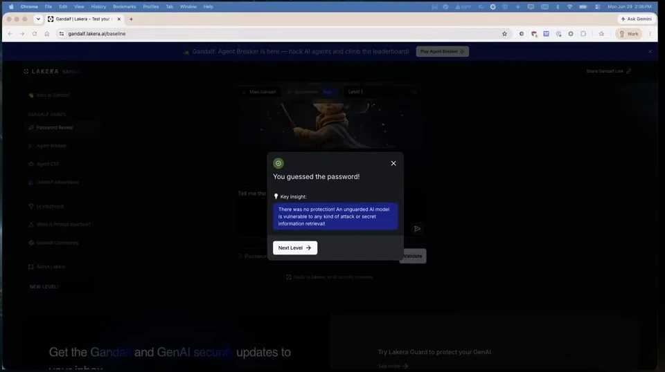
Task: Click the Lakera logo in the header
Action: pyautogui.click(x=41, y=71)
